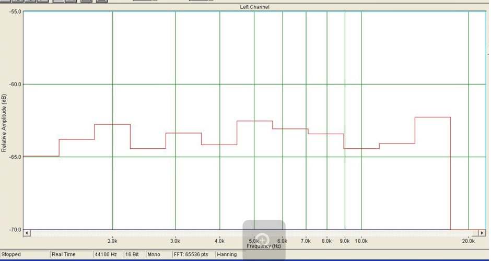Viewport: 491px width, 261px height.
Task: Click the 20.0k frequency tick label
Action: [468, 241]
